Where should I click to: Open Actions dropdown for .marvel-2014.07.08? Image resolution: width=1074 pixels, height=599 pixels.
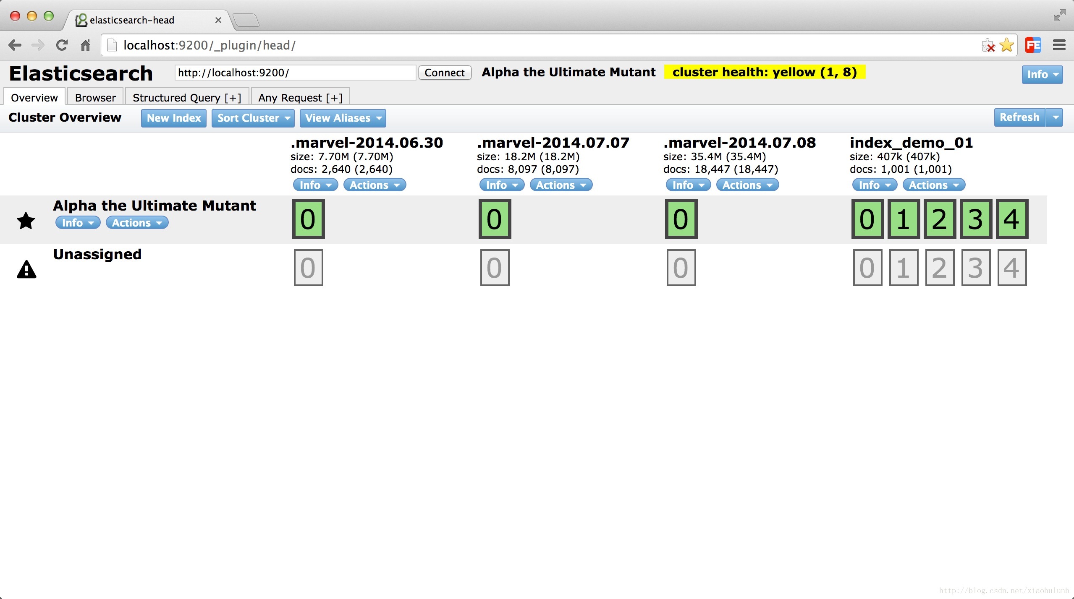tap(747, 185)
